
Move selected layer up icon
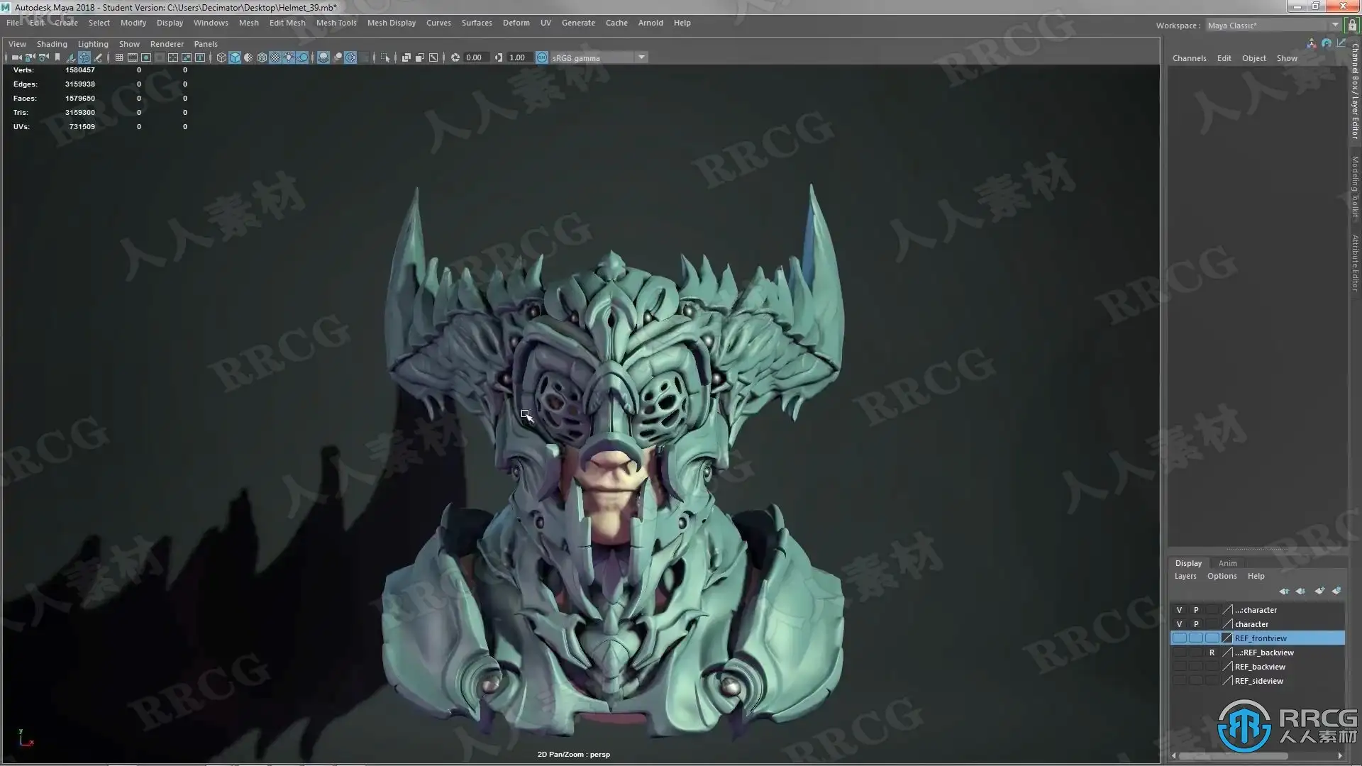pyautogui.click(x=1284, y=591)
